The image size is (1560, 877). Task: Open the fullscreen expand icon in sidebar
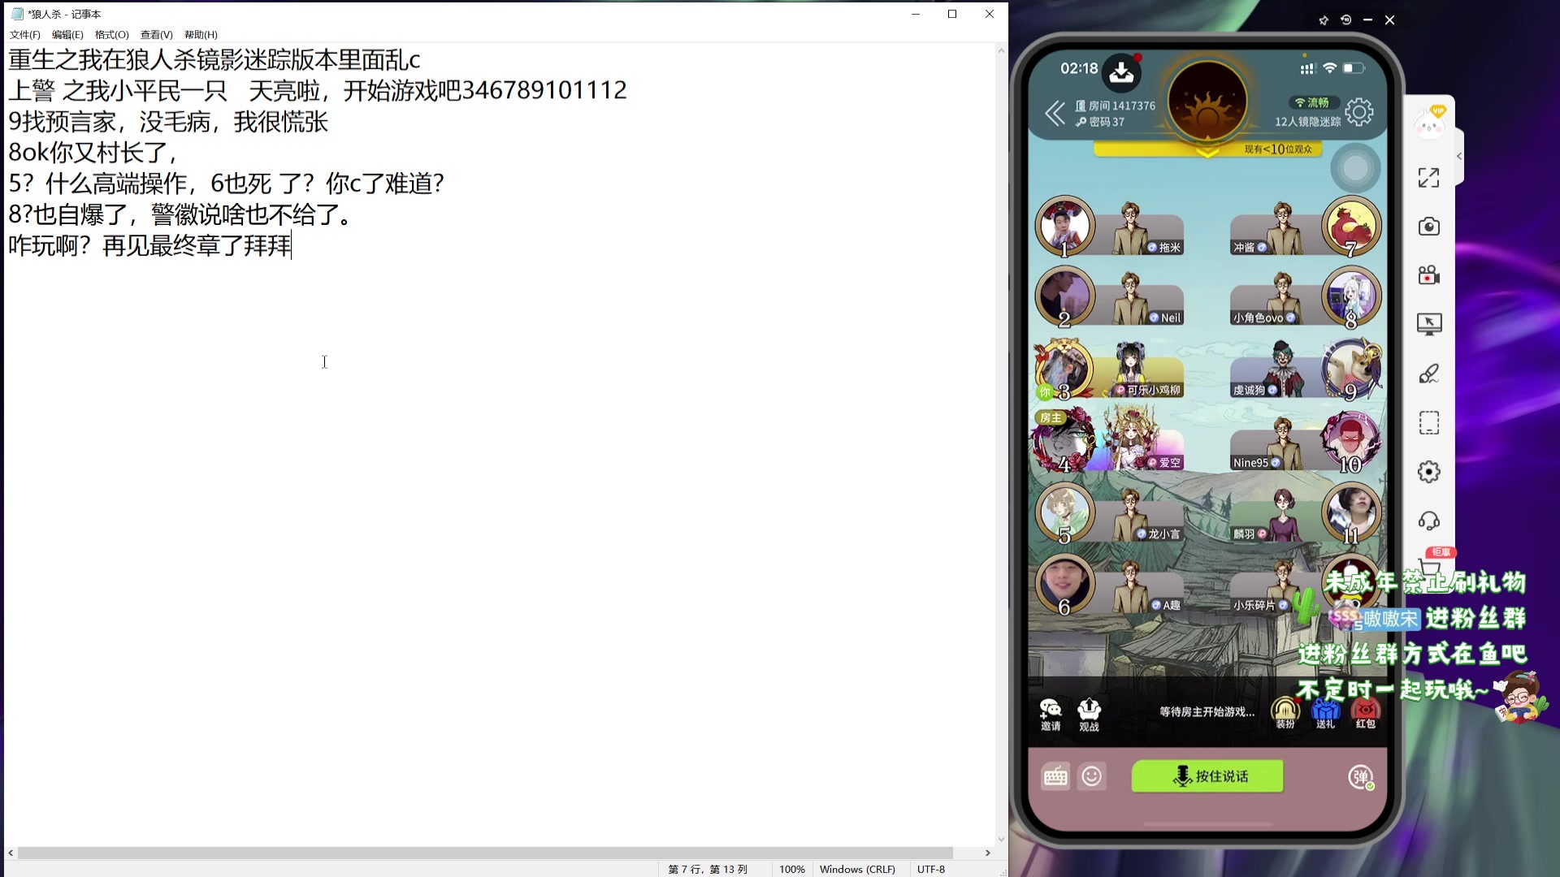coord(1429,178)
